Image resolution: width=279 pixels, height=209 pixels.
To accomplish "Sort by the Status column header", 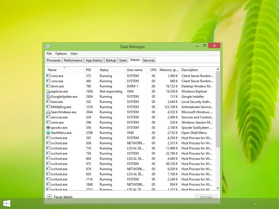I will (111, 70).
